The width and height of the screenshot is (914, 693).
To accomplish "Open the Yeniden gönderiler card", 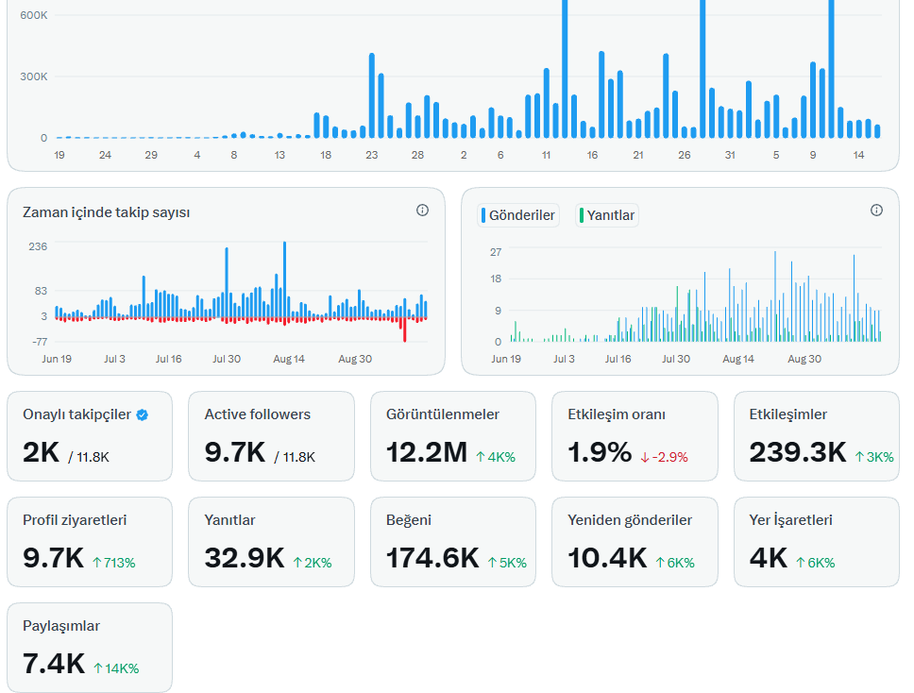I will 635,542.
